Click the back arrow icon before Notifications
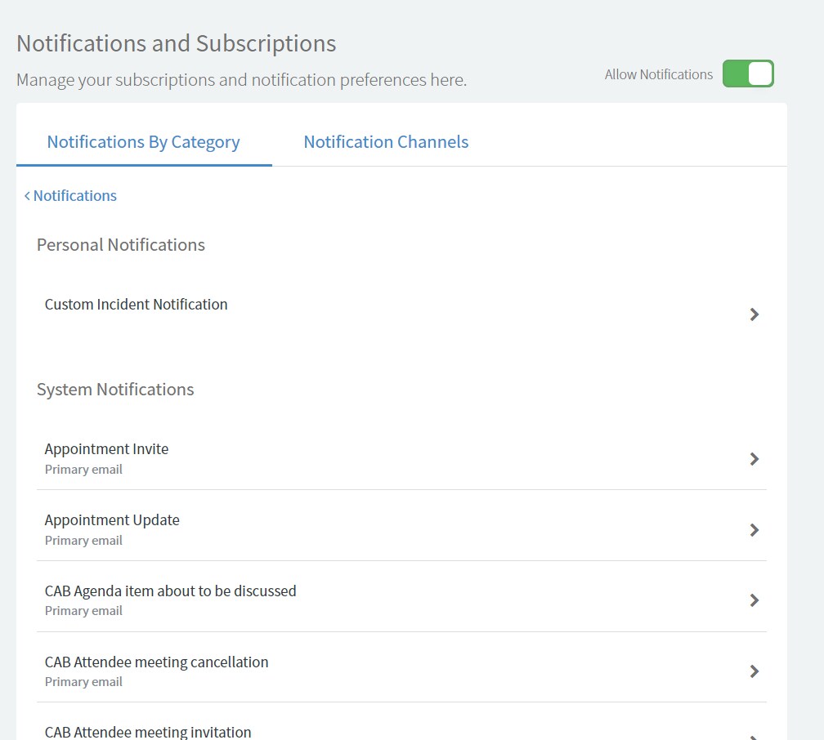824x740 pixels. (27, 195)
